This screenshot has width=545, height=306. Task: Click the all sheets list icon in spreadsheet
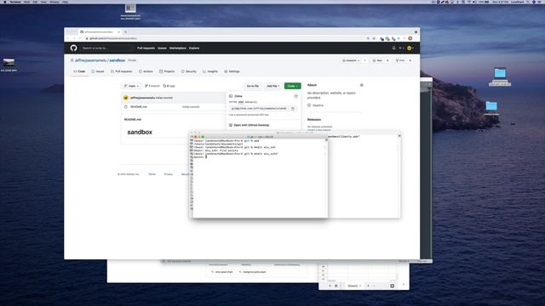tap(336, 286)
